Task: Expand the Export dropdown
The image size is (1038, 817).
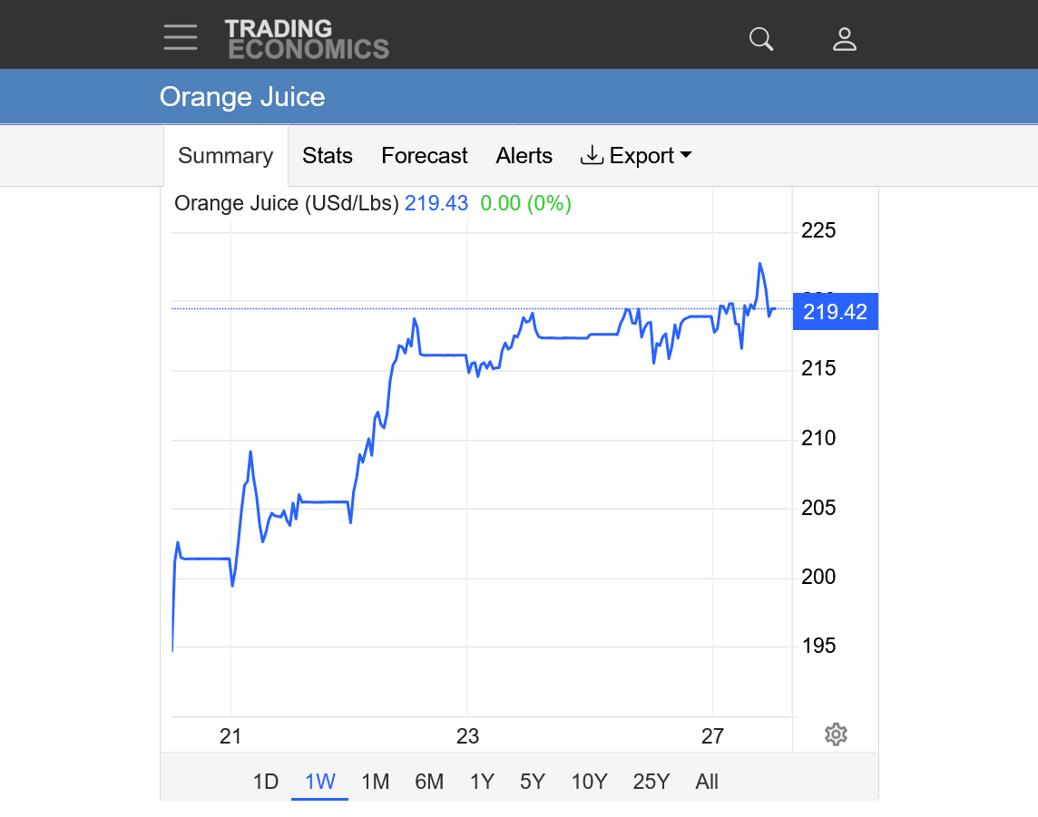Action: (636, 156)
